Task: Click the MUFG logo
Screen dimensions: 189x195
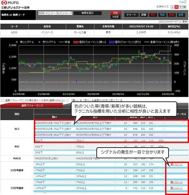Action: coord(10,3)
